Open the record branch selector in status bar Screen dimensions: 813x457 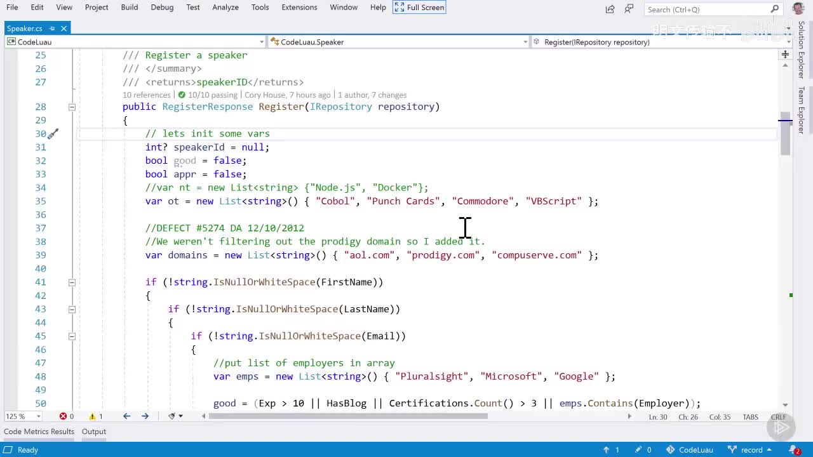(x=749, y=450)
